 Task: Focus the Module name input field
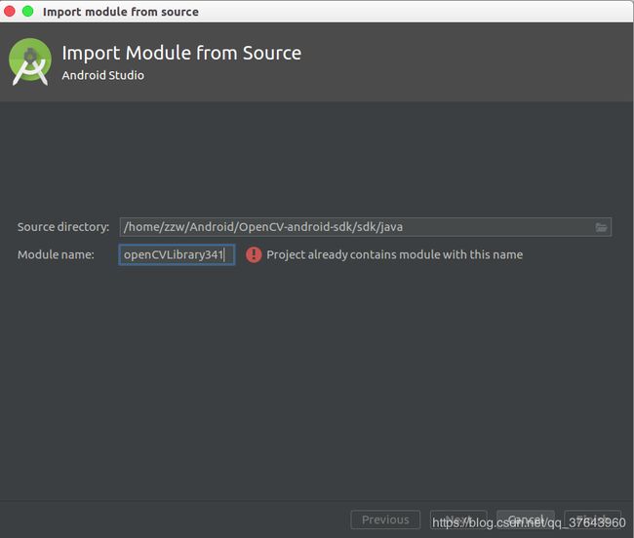[x=177, y=254]
